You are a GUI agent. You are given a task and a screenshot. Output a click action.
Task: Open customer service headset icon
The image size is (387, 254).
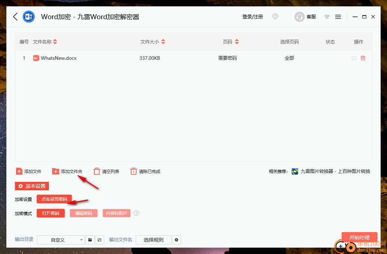click(x=299, y=17)
